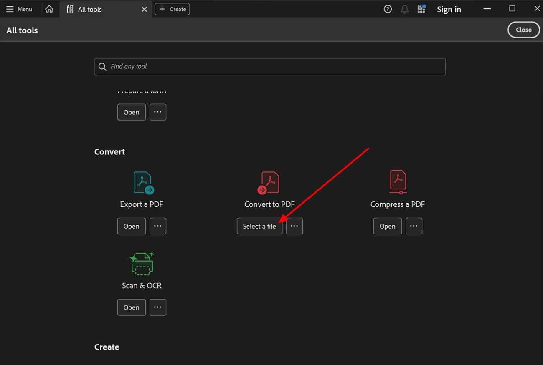Click the search magnifier icon
Screen dimensions: 543x365
(102, 67)
